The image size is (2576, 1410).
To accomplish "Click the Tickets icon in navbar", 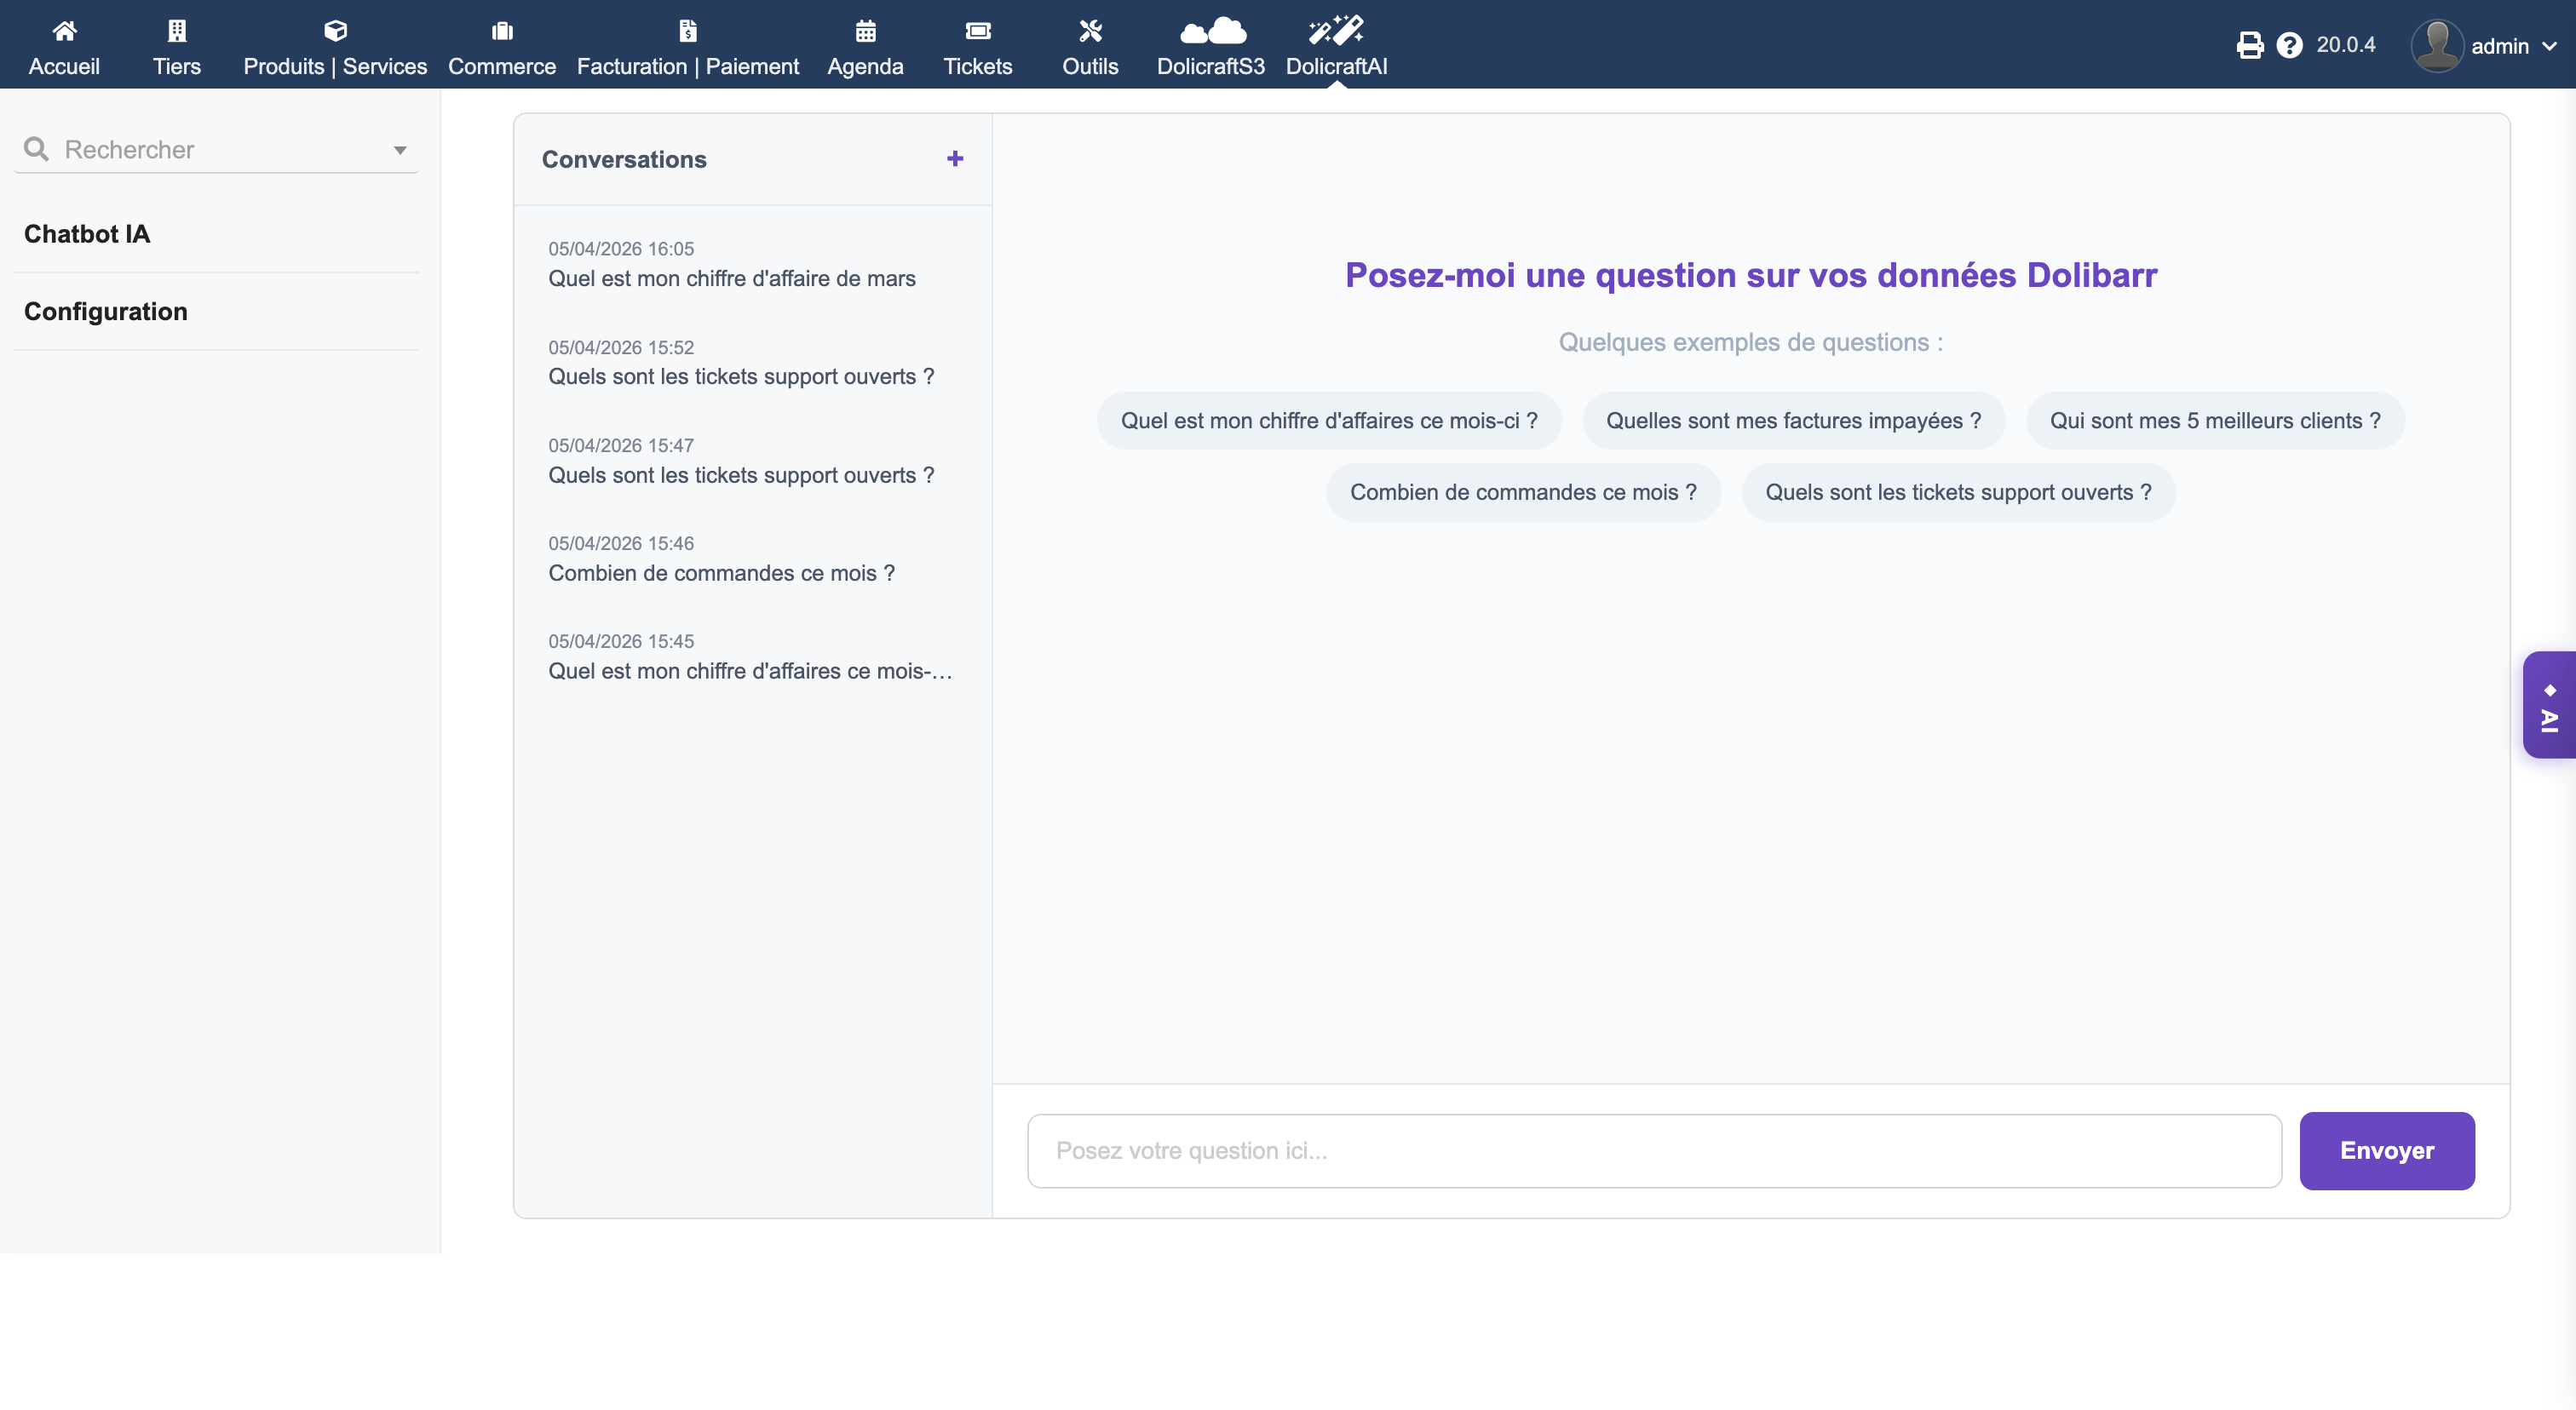I will click(977, 31).
